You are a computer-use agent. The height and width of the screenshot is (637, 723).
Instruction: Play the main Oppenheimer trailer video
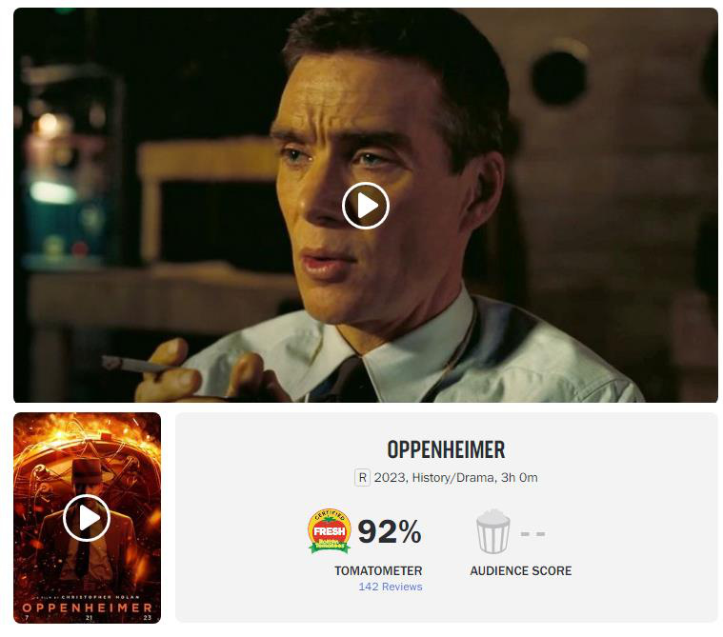[366, 206]
